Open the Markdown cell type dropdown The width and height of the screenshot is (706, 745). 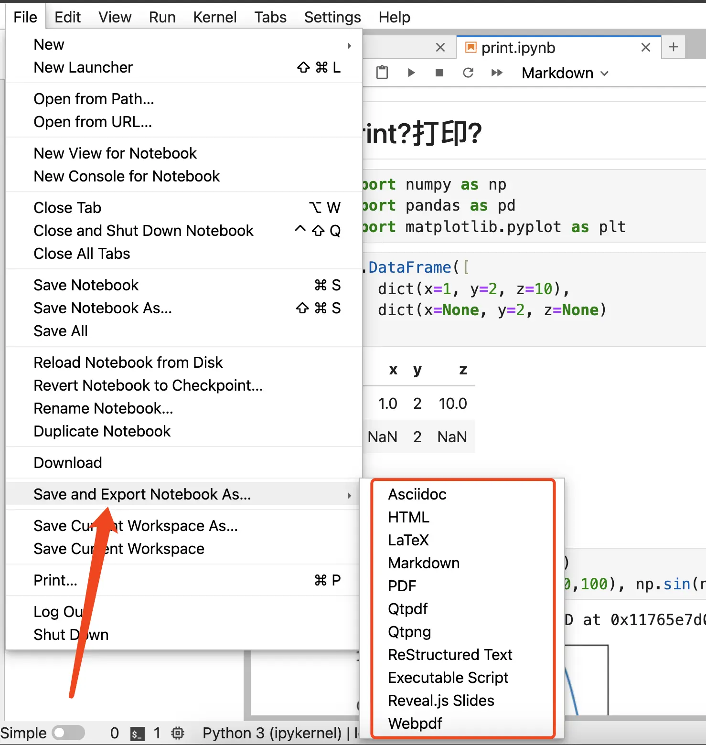[x=565, y=73]
